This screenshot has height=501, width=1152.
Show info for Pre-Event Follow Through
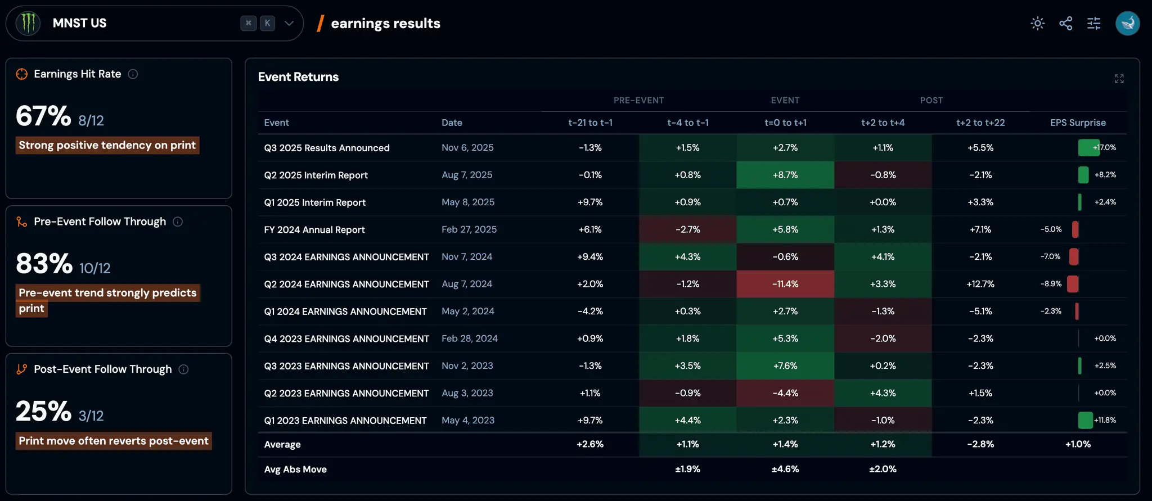178,222
